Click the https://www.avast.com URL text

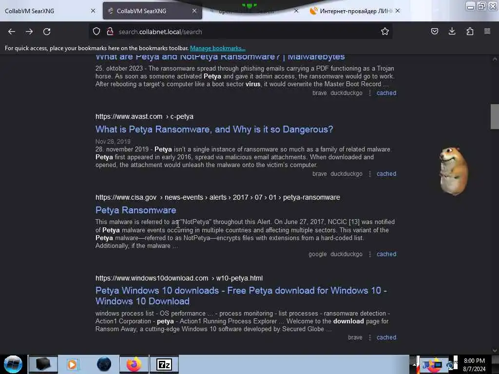click(129, 116)
